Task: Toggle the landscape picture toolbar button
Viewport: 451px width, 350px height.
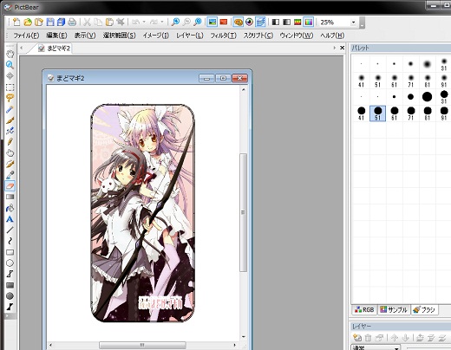Action: tap(212, 22)
